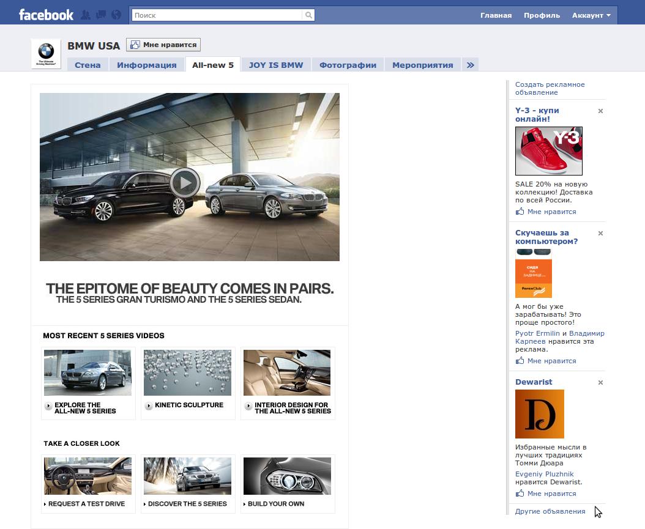Show more tabs via double chevron

(x=470, y=65)
